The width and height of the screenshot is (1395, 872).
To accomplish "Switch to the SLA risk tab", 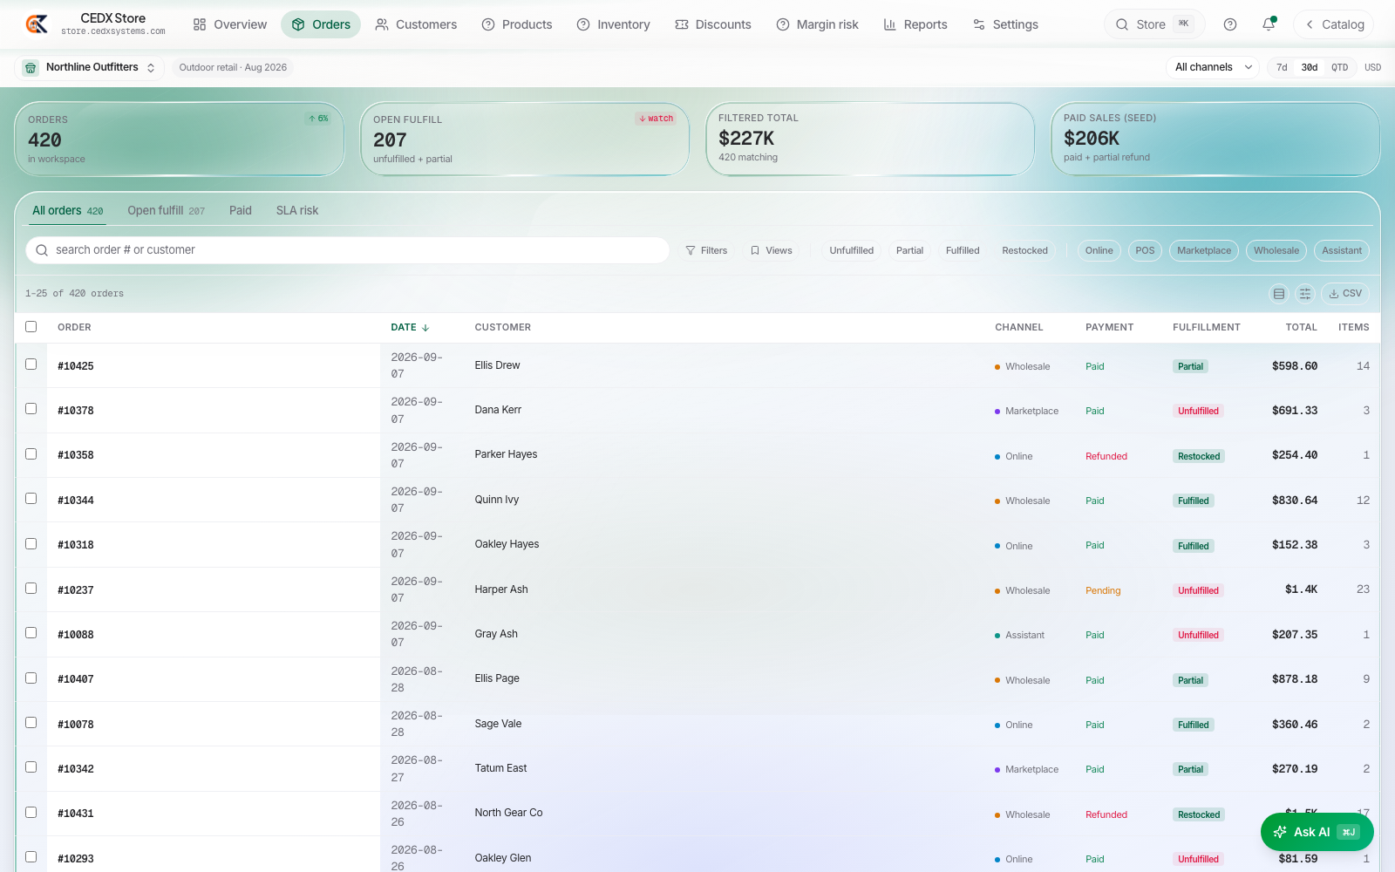I will (x=297, y=210).
